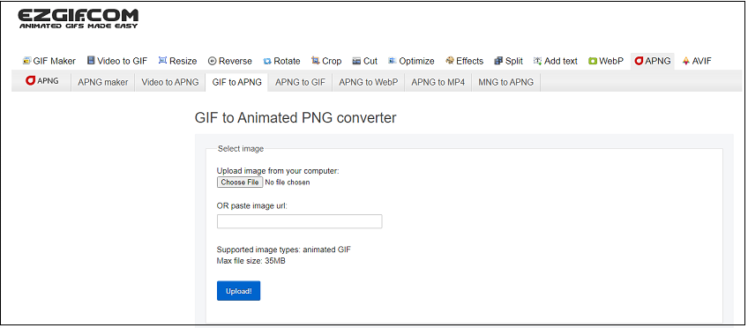
Task: Switch to the APNG to GIF tab
Action: click(x=300, y=82)
